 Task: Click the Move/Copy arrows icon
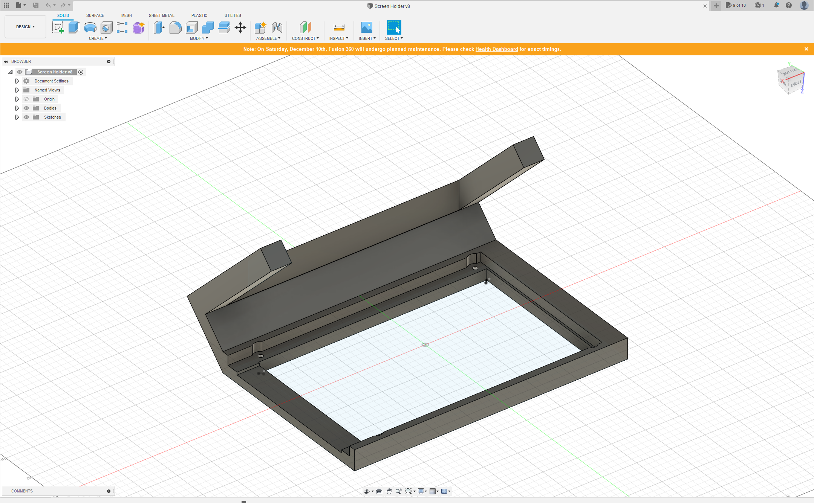240,27
